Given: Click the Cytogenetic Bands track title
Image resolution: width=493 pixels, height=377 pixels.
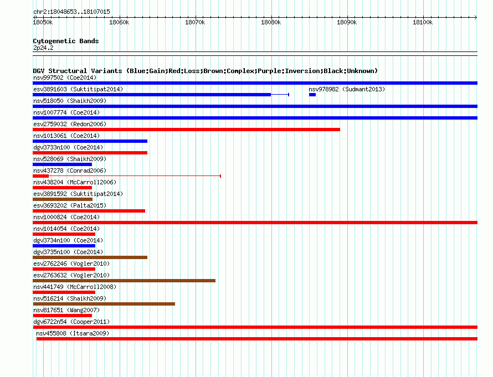Looking at the screenshot, I should (66, 41).
